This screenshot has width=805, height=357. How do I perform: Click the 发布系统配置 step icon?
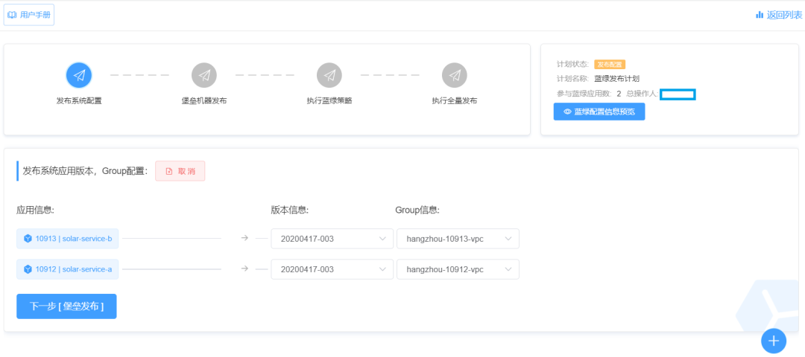point(79,75)
